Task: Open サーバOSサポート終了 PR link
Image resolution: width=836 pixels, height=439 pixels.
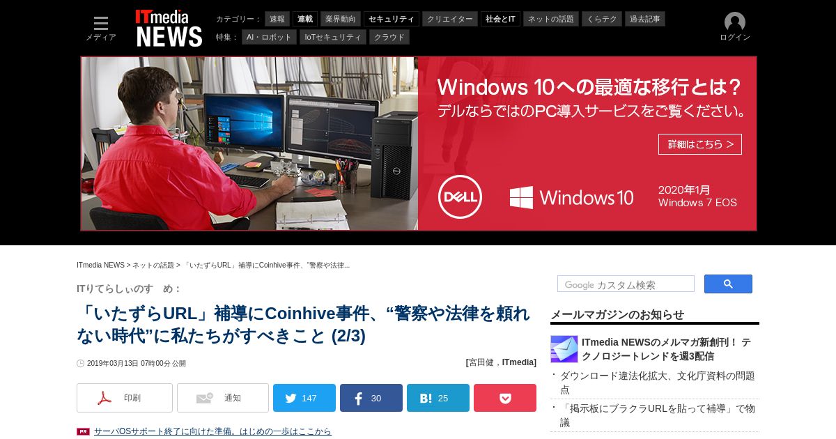Action: [x=212, y=431]
